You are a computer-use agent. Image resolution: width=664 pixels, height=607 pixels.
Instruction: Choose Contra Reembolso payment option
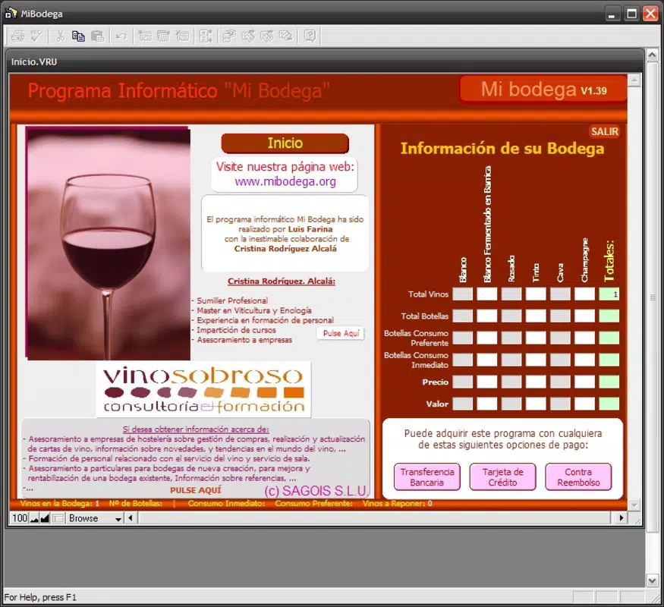coord(578,477)
